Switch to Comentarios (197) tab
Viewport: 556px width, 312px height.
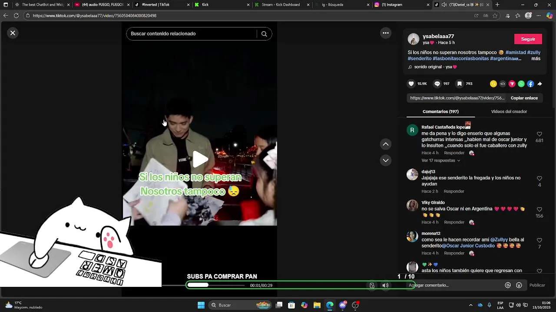(440, 111)
